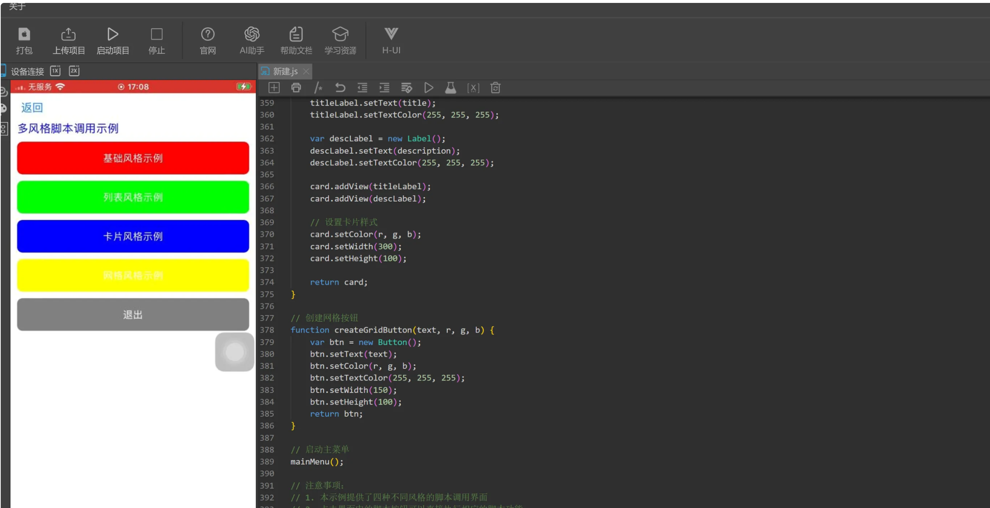Open the AI助手 assistant
Image resolution: width=990 pixels, height=508 pixels.
(252, 35)
